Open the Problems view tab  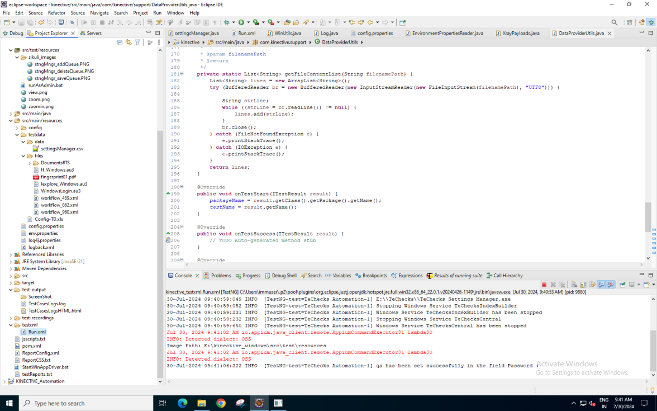point(221,276)
